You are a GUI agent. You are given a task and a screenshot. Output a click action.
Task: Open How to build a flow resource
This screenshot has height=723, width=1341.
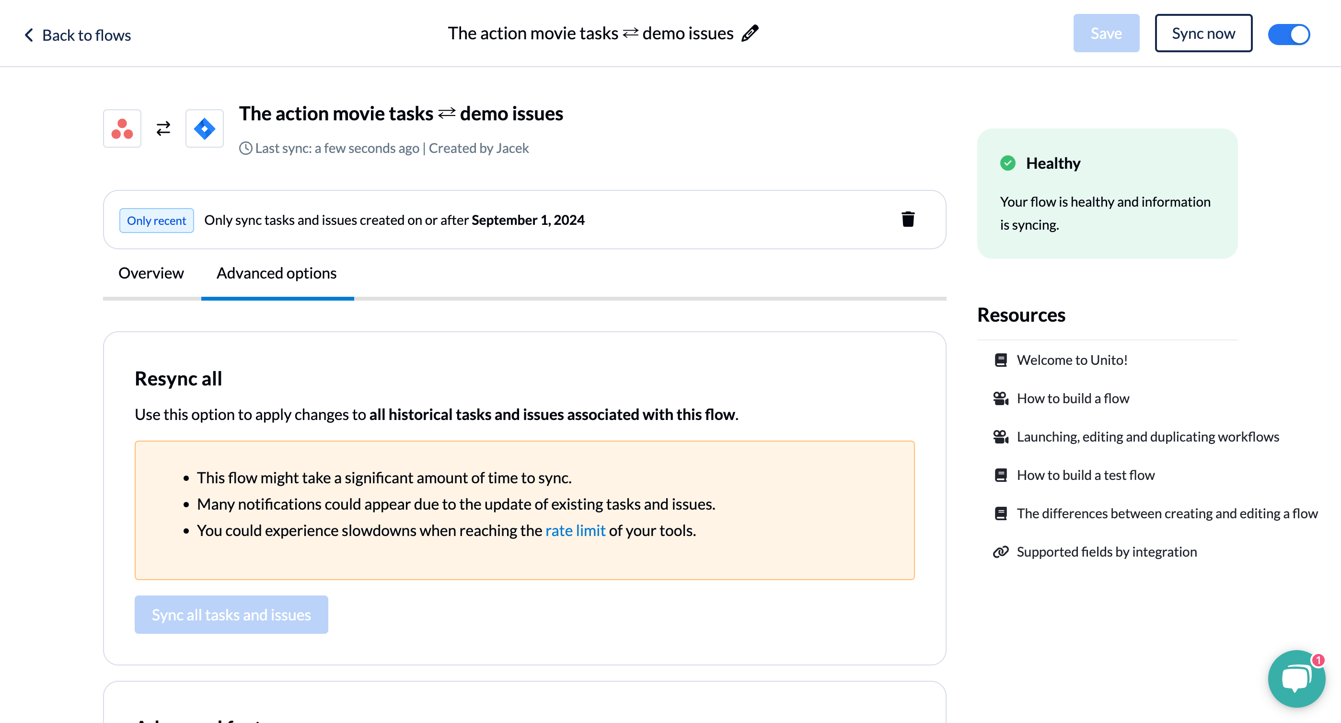tap(1073, 398)
